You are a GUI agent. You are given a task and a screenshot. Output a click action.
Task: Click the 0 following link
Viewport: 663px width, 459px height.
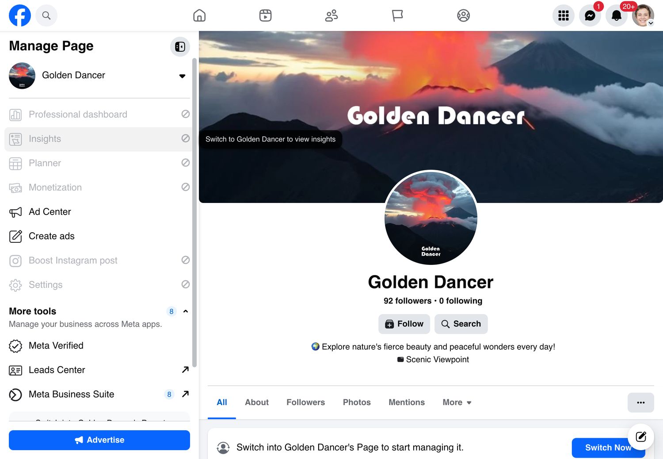tap(461, 301)
